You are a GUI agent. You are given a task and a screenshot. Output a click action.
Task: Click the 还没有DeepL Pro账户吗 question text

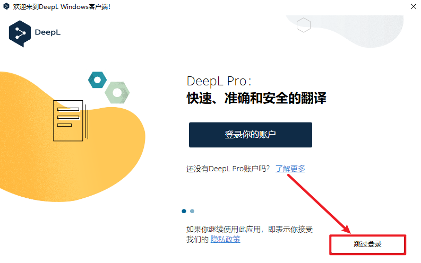[x=228, y=169]
